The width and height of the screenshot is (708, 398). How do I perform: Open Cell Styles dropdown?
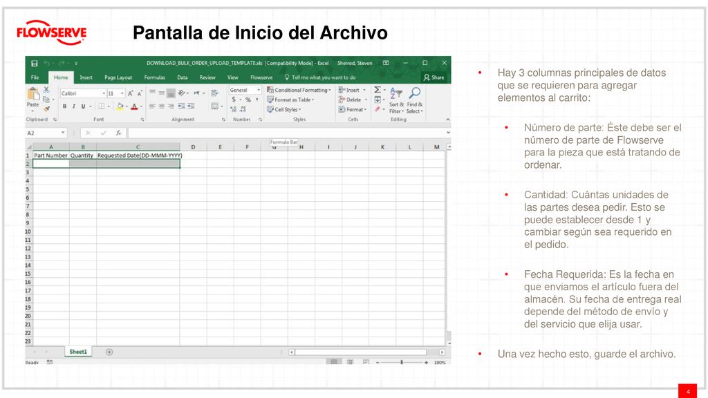pos(284,109)
